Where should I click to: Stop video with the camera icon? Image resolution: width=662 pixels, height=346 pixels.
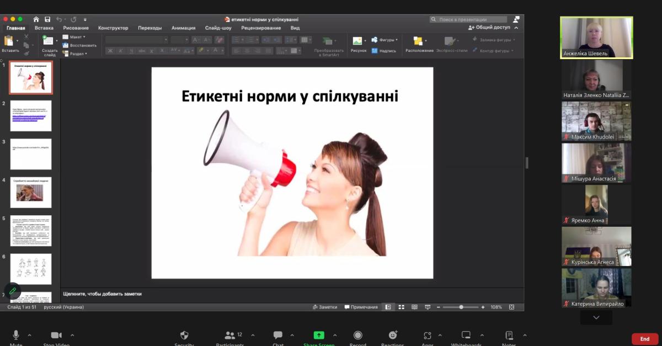pos(56,336)
